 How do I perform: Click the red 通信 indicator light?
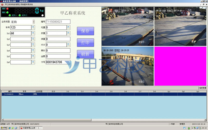coord(7,9)
